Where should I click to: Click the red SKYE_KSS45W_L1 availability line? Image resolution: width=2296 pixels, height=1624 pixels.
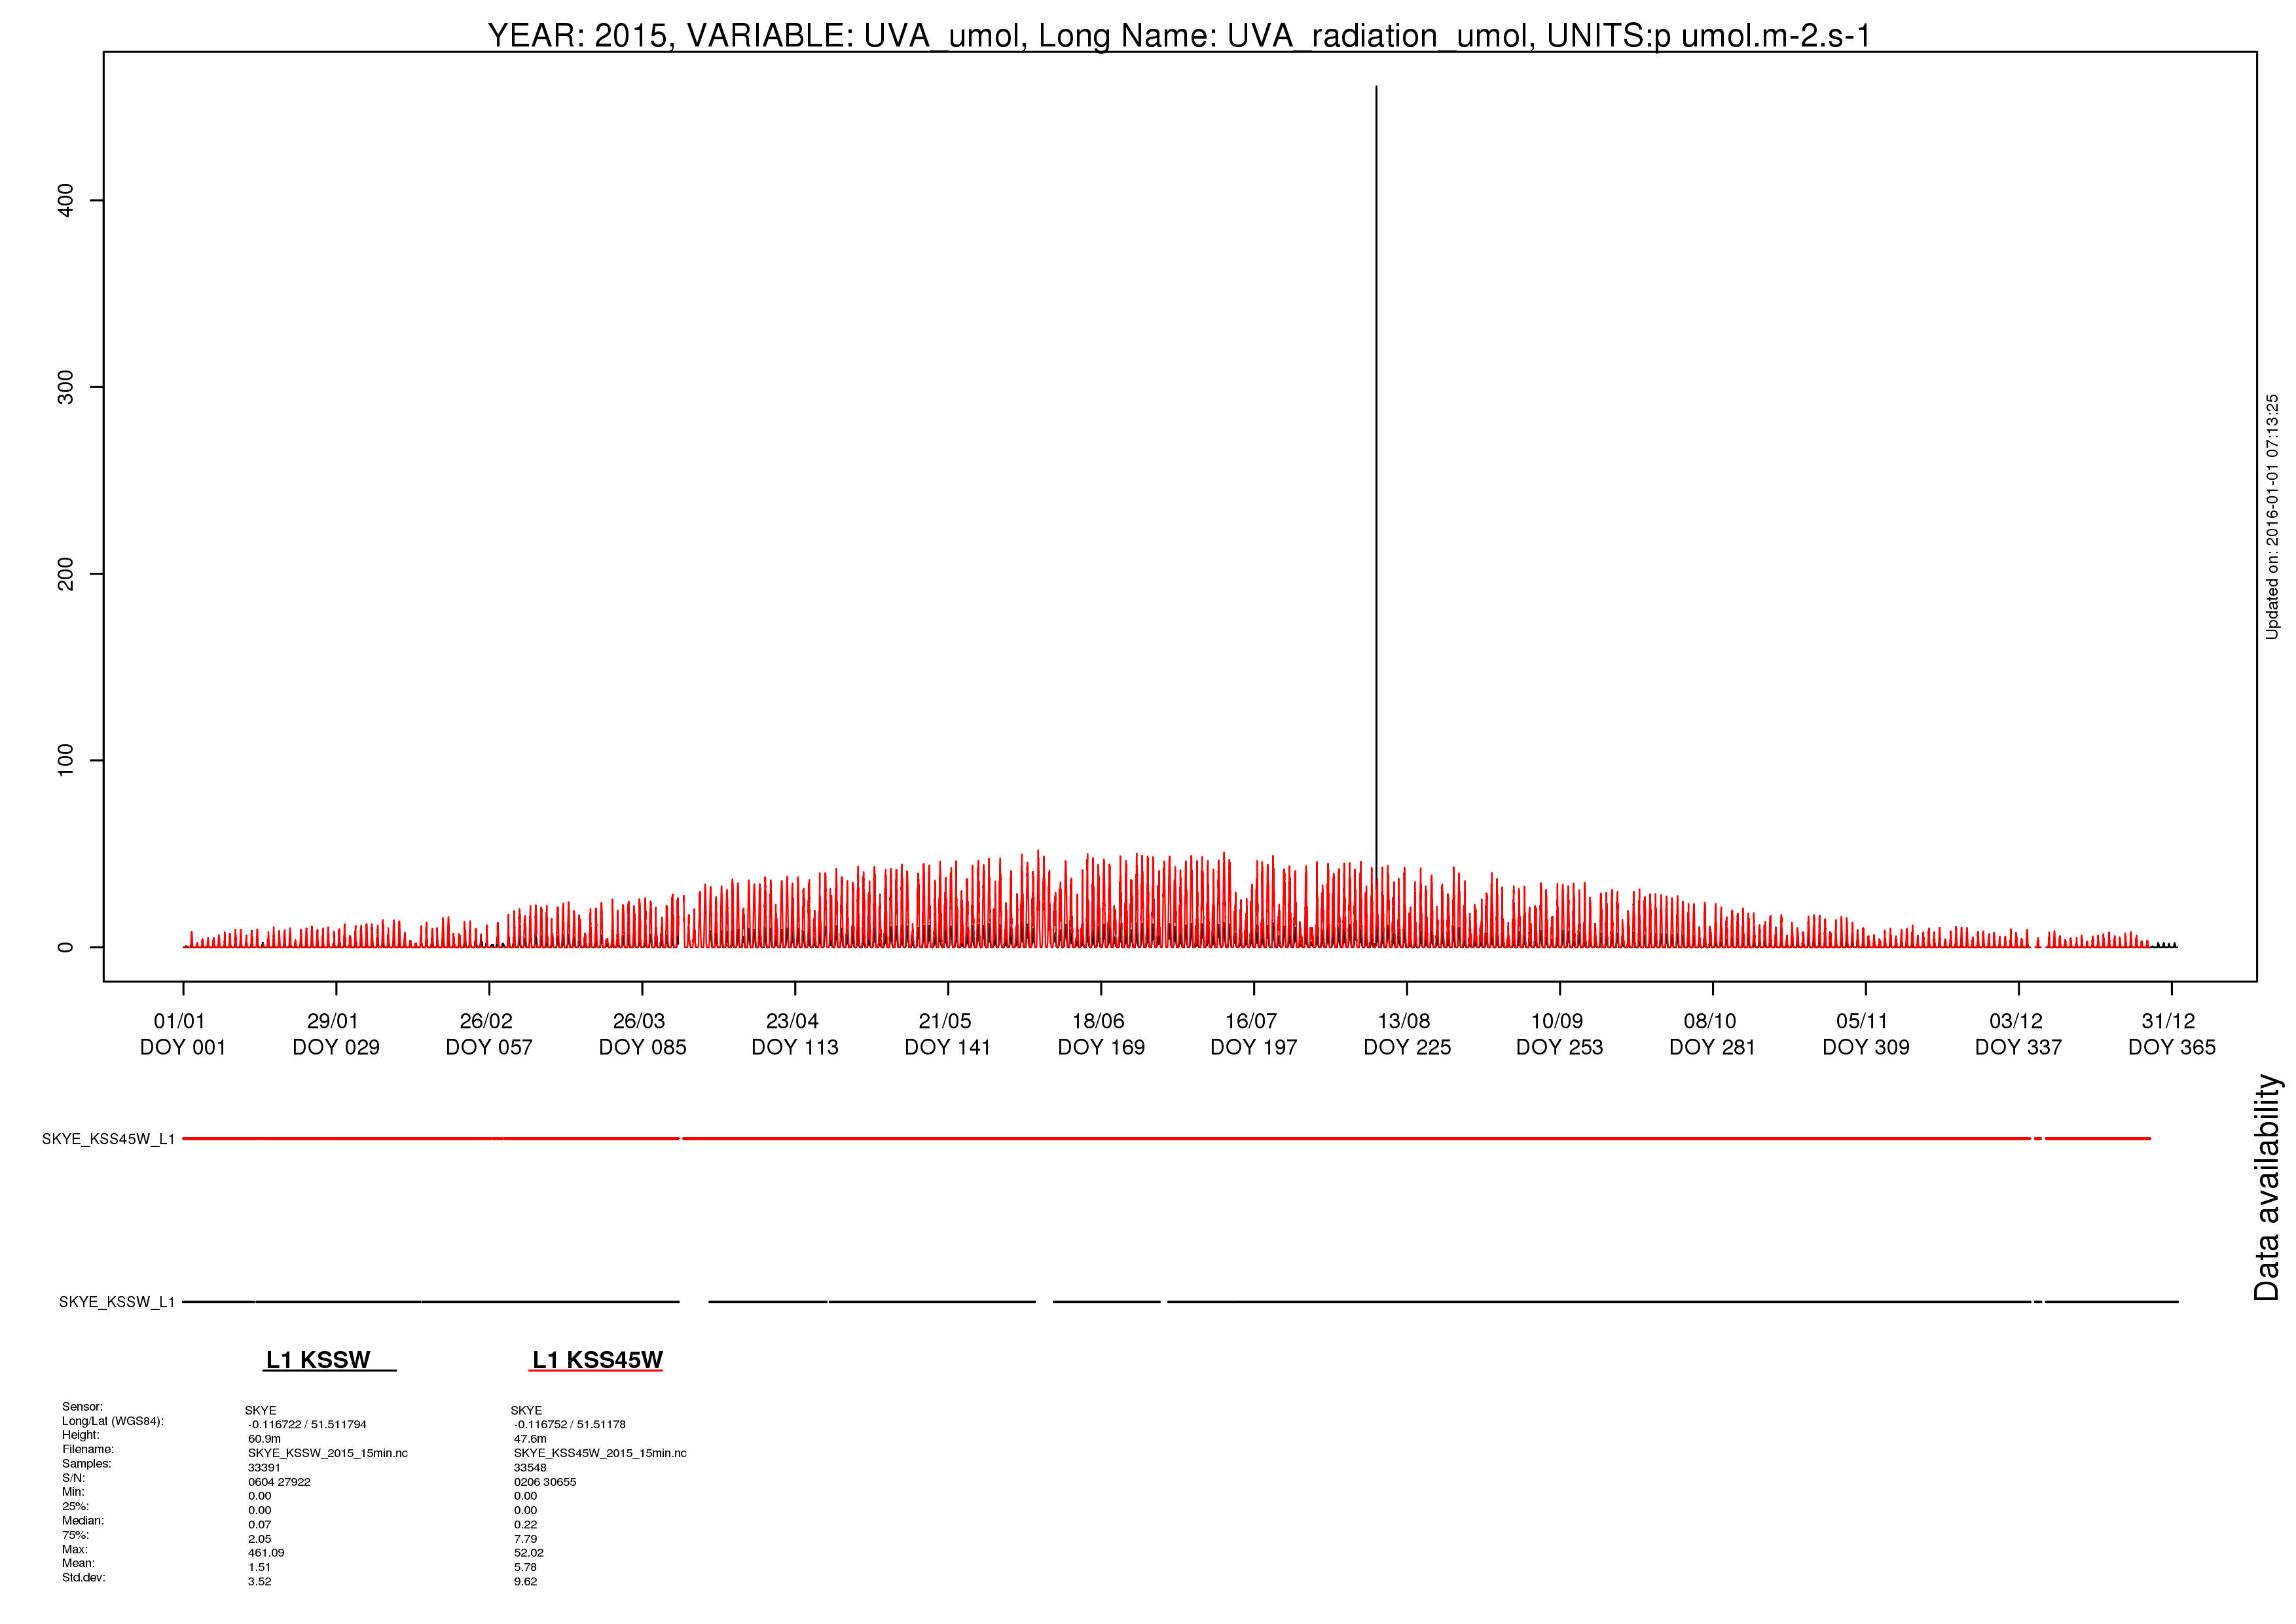coord(1166,1138)
